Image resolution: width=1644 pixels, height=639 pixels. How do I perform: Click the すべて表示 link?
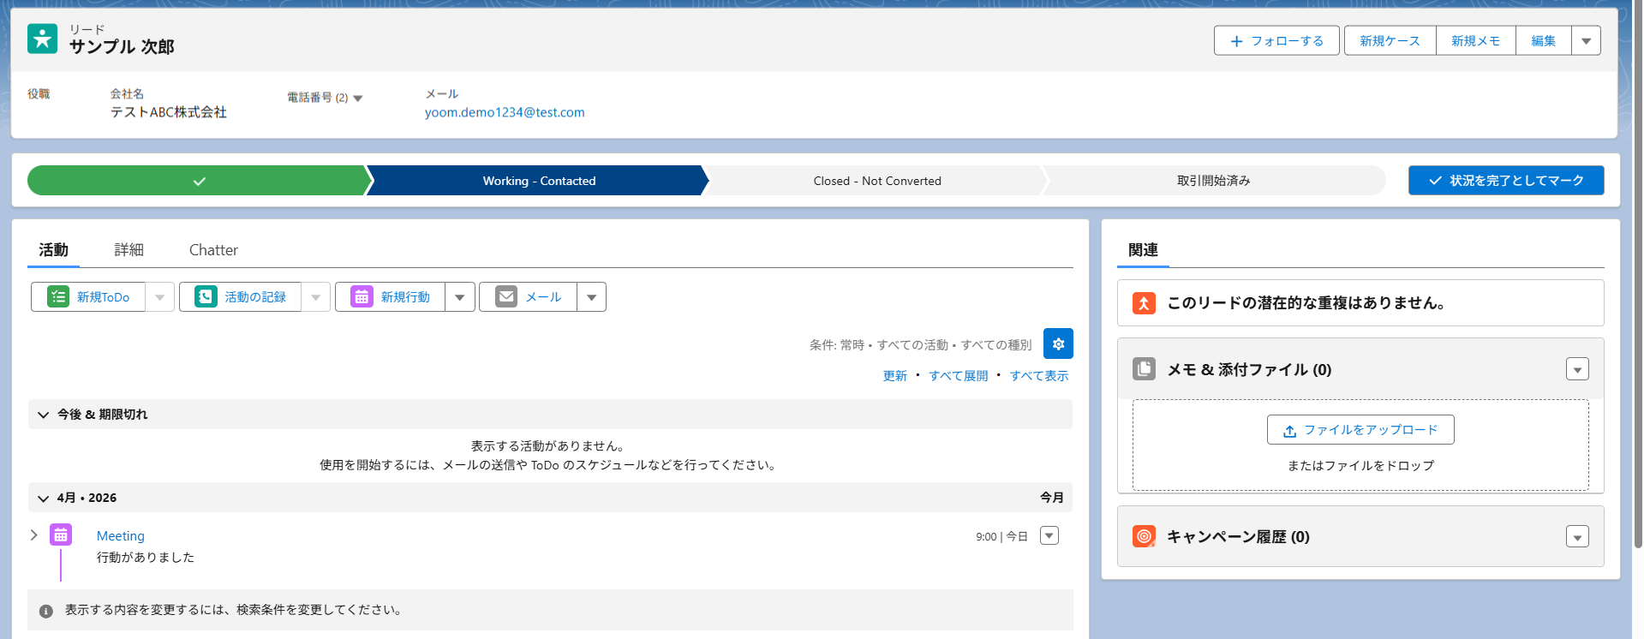pos(1039,376)
